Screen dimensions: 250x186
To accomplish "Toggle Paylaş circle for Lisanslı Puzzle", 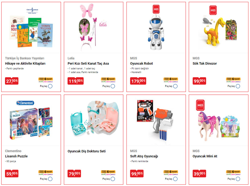I will click(x=50, y=179).
